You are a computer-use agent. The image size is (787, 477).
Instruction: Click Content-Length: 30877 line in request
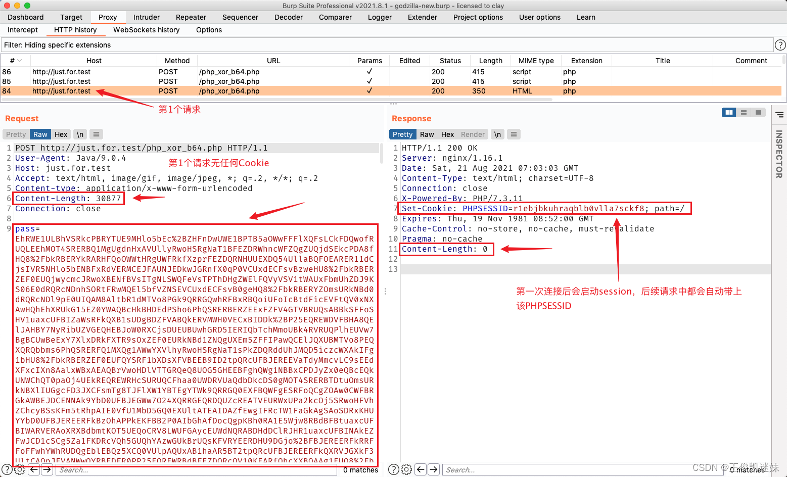pos(68,199)
